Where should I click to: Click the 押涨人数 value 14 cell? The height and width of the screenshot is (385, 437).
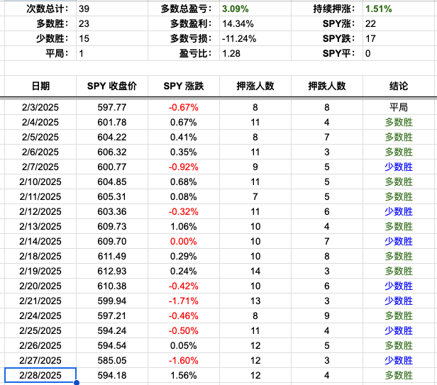255,271
